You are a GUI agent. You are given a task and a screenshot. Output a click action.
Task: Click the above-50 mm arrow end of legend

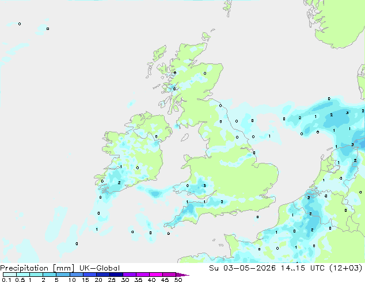click(x=182, y=275)
